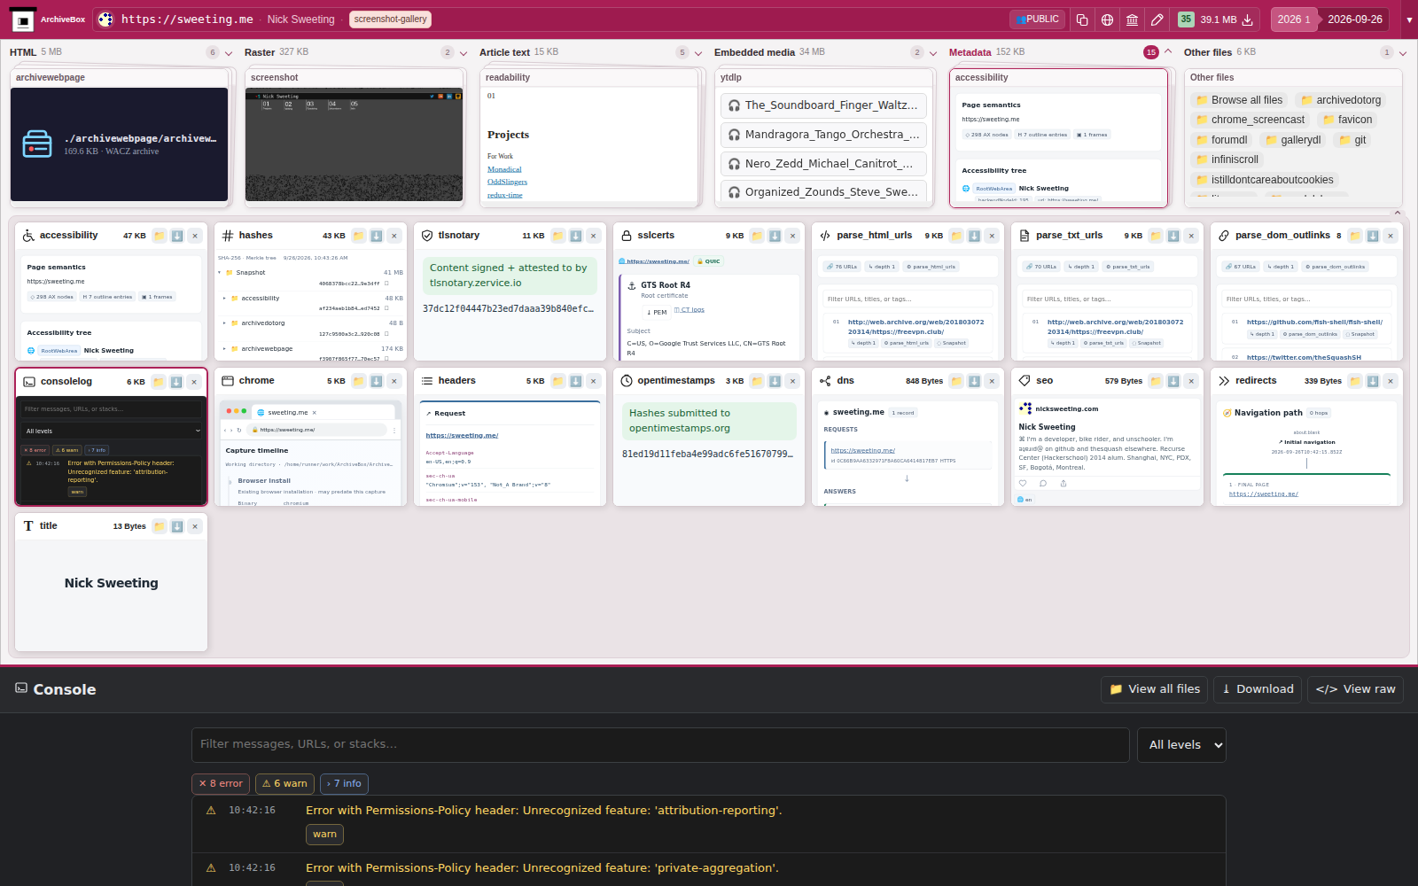Viewport: 1418px width, 886px height.
Task: Toggle the '8 error' filter chip in Console
Action: [x=221, y=783]
